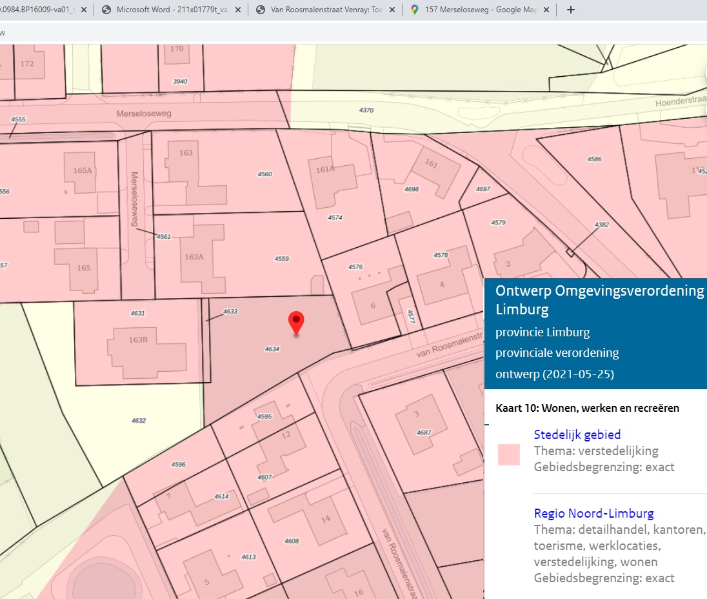Click parcel number 4578 on map
Screen dimensions: 707x599
(441, 255)
